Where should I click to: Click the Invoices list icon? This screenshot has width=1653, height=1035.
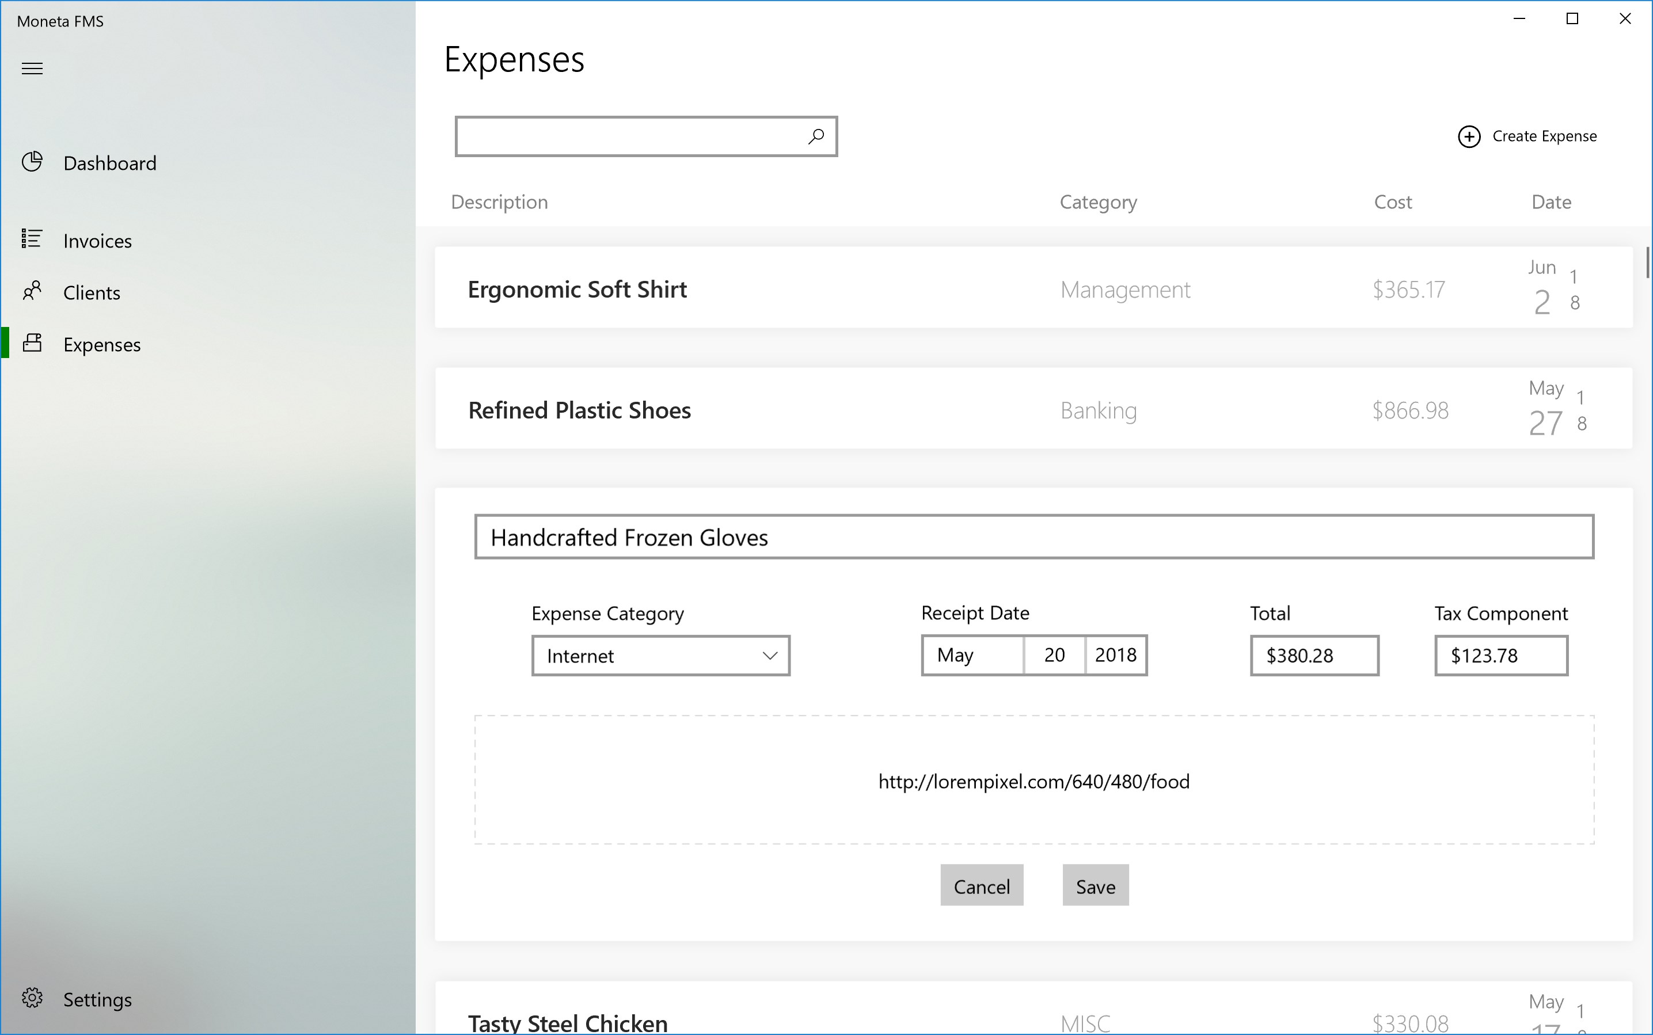[32, 239]
